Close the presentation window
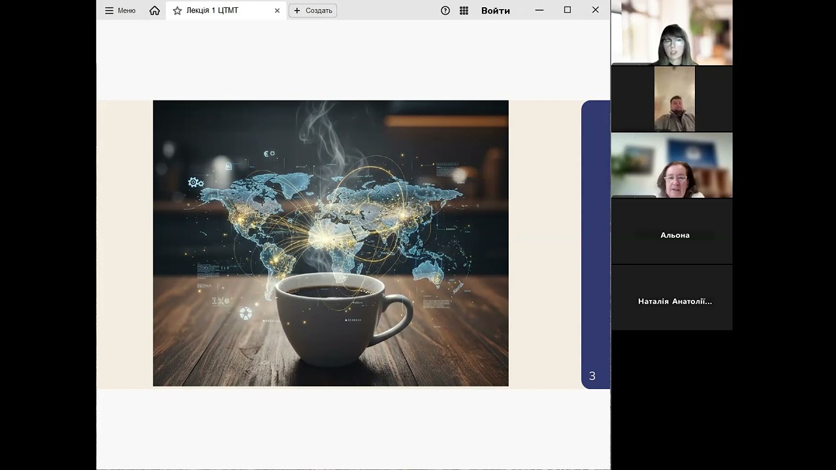Screen dimensions: 836x470 pyautogui.click(x=596, y=10)
